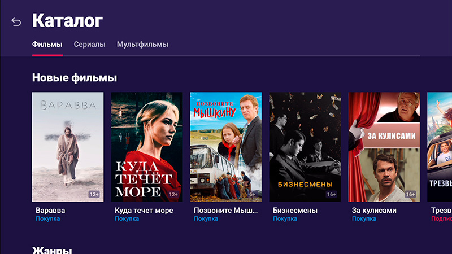
Task: Click the 12+ badge on Куда течёт море
Action: click(173, 194)
